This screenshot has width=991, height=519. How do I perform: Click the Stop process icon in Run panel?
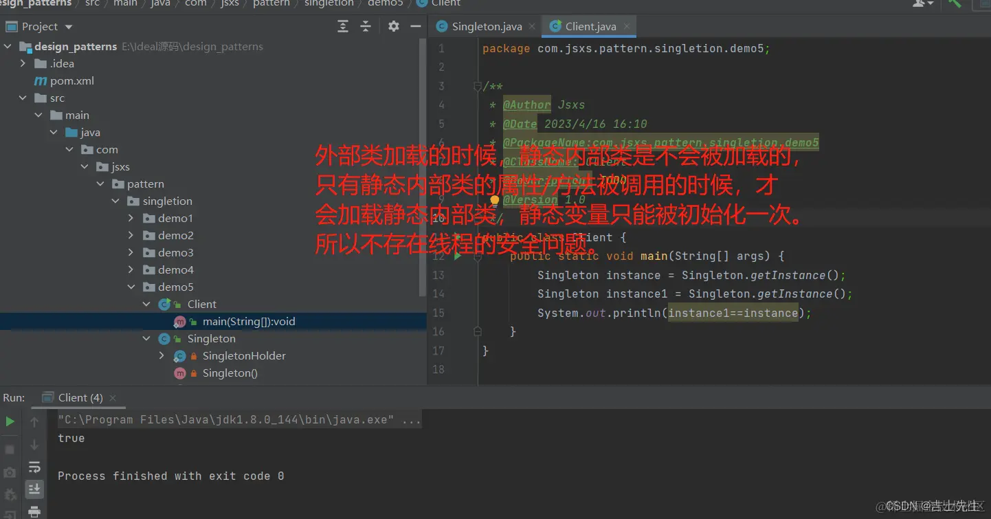pyautogui.click(x=10, y=449)
